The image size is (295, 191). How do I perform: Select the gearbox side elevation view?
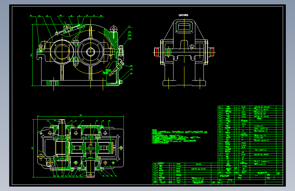(x=184, y=53)
